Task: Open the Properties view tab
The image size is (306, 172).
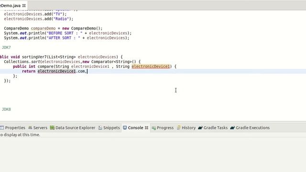Action: coord(13,128)
